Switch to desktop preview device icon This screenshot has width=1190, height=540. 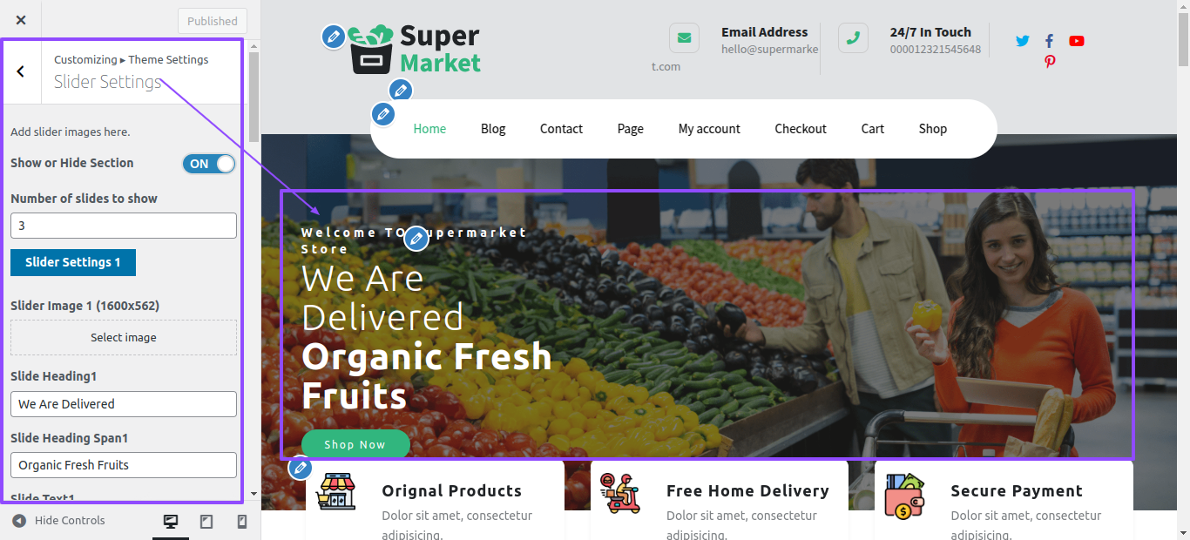[171, 522]
